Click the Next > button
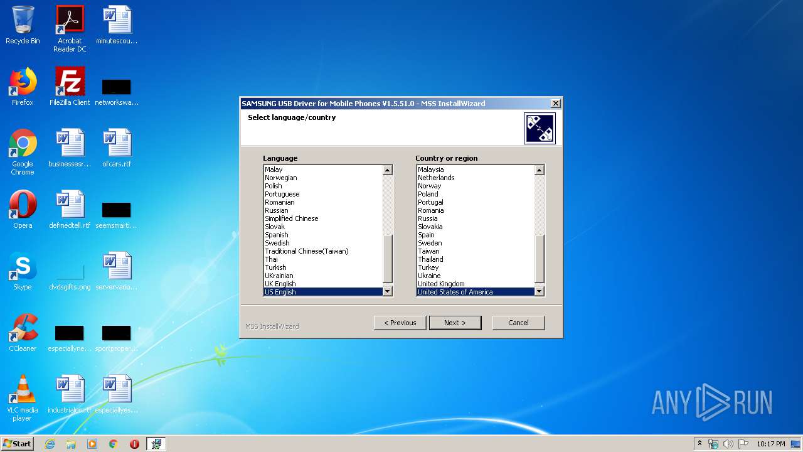Viewport: 803px width, 452px height. tap(455, 323)
